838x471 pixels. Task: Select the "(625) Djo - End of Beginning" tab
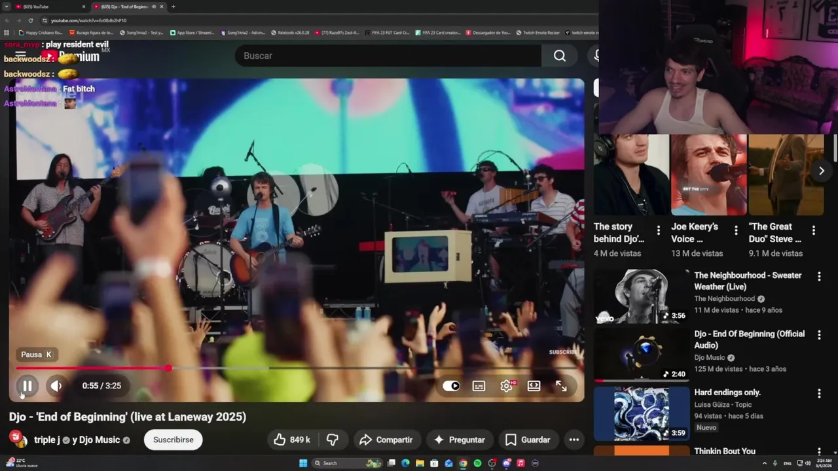tap(128, 7)
